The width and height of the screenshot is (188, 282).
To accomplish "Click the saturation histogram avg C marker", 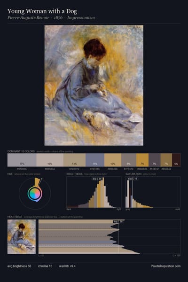I will click(x=133, y=179).
